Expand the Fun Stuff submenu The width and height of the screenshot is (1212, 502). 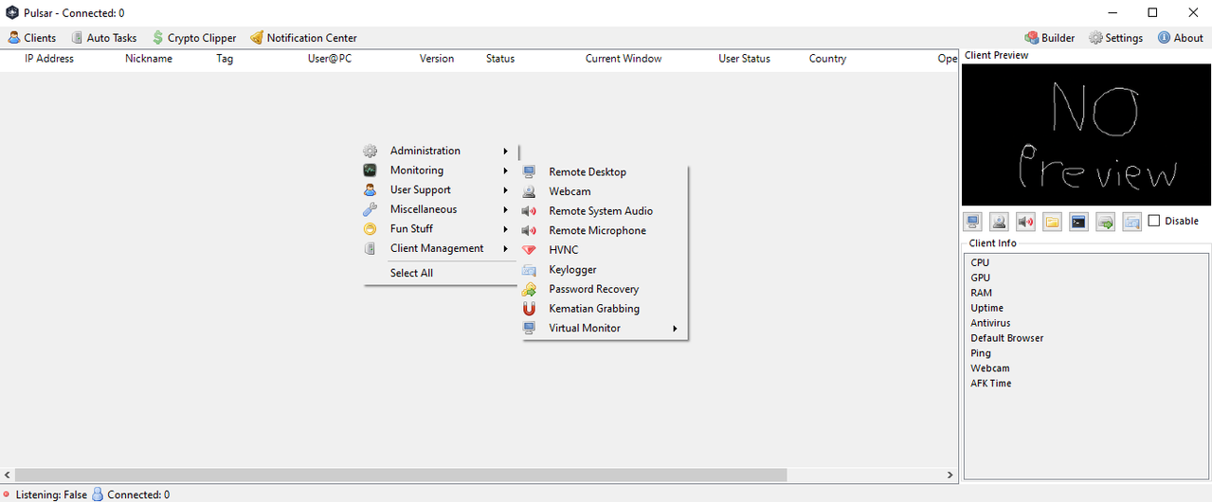tap(440, 228)
